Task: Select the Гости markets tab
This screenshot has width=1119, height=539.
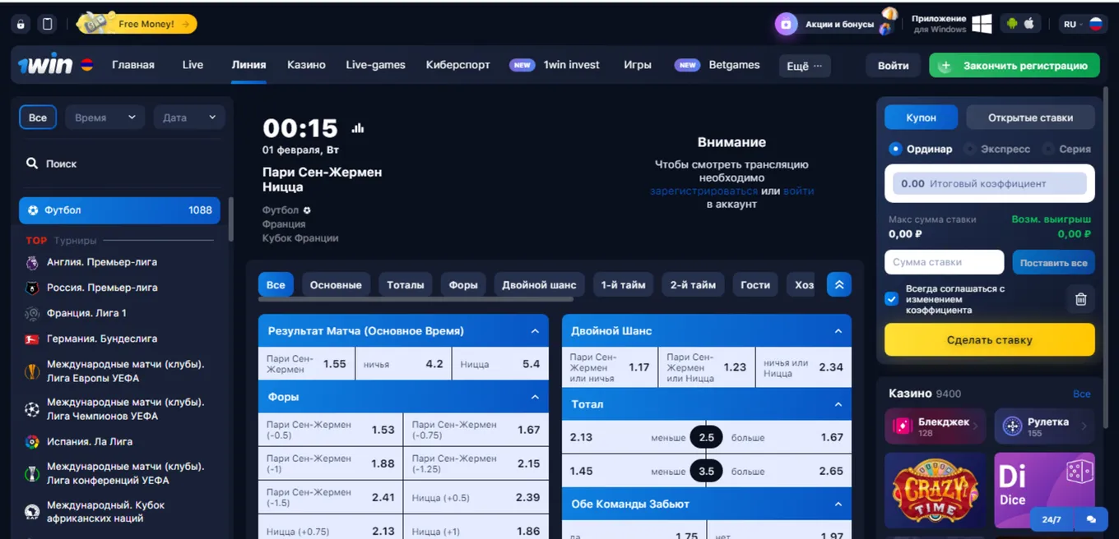Action: coord(755,285)
